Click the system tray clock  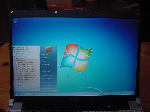130,93
